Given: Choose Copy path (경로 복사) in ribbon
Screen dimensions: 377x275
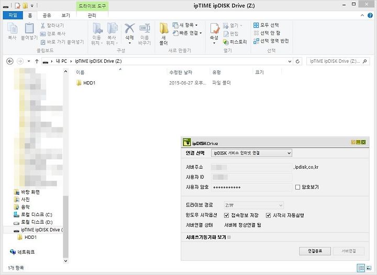Looking at the screenshot, I should tap(53, 34).
